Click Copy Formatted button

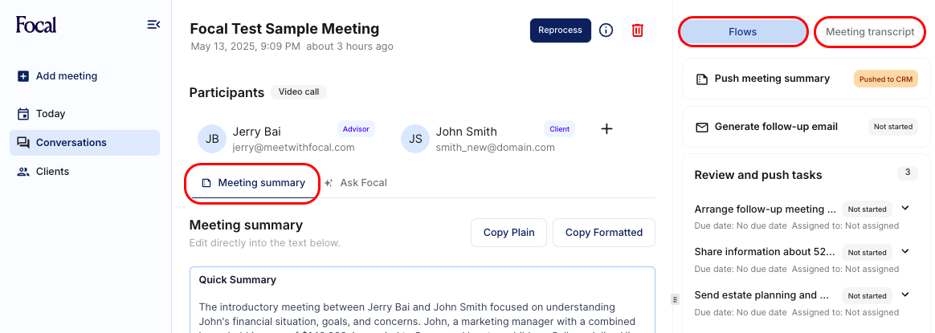603,233
